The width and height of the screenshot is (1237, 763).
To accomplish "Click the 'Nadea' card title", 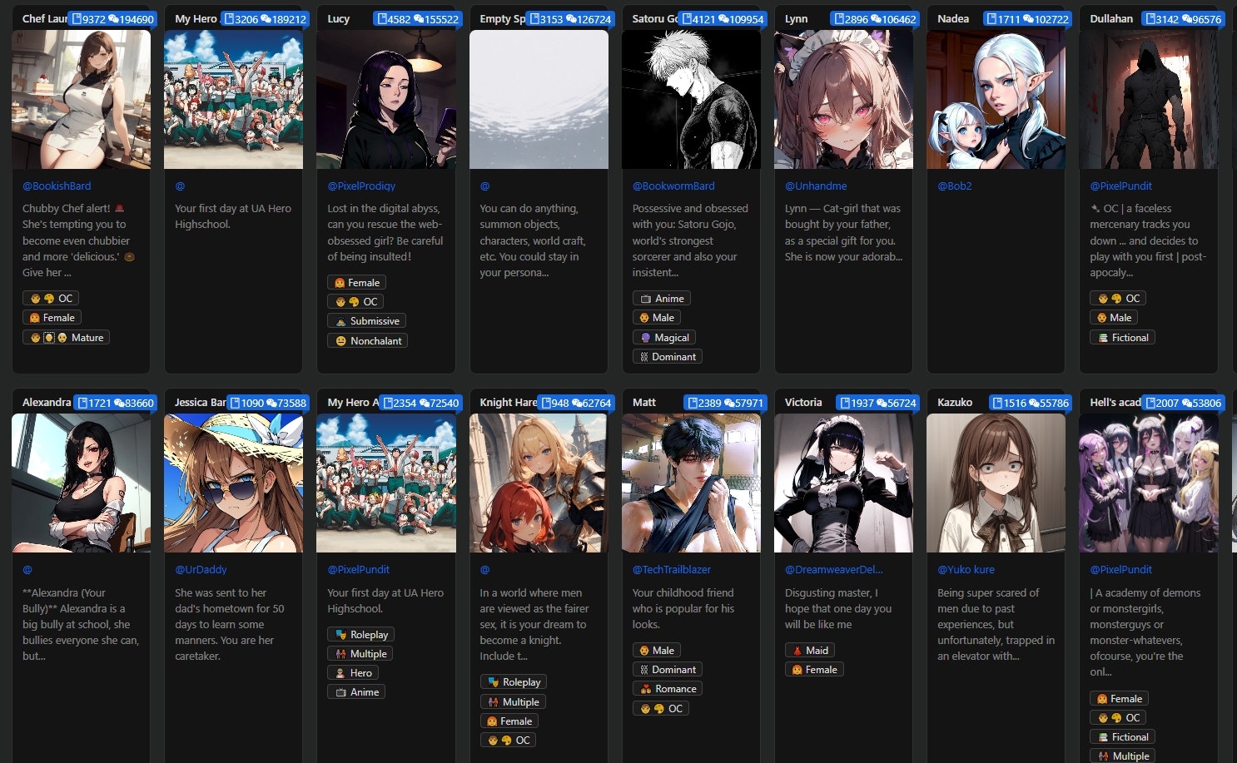I will coord(953,19).
